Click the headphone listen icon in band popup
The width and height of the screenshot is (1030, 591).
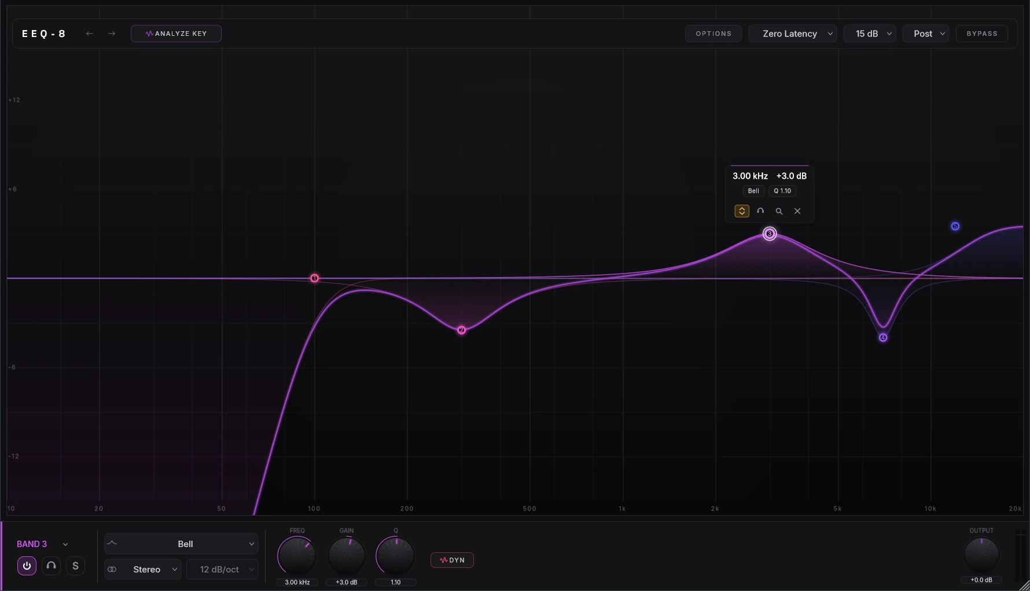click(x=760, y=211)
